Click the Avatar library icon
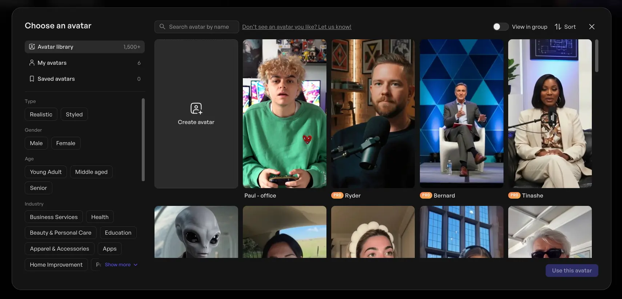 (x=32, y=47)
